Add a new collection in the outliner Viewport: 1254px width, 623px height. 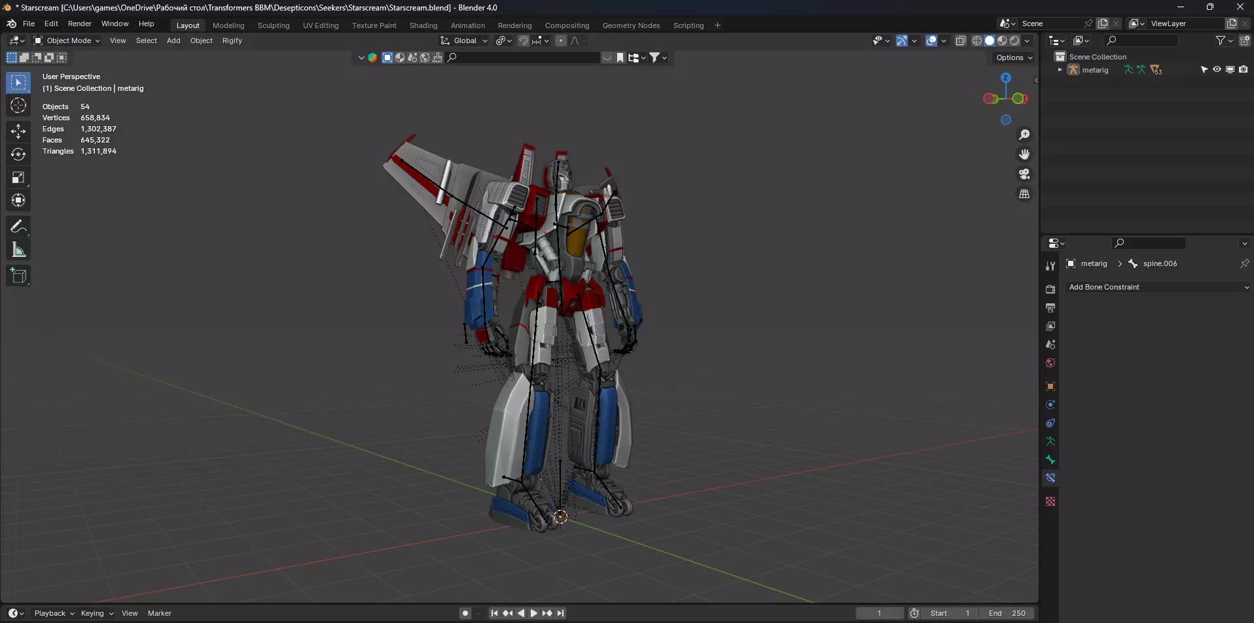click(1244, 41)
